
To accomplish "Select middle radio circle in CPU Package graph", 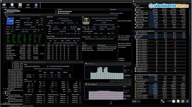I will click(x=127, y=70).
